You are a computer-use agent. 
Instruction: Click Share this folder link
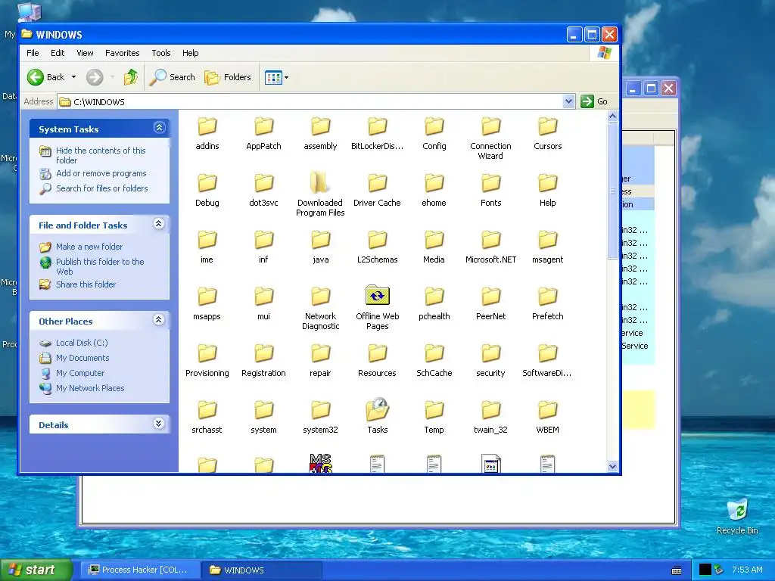click(86, 284)
